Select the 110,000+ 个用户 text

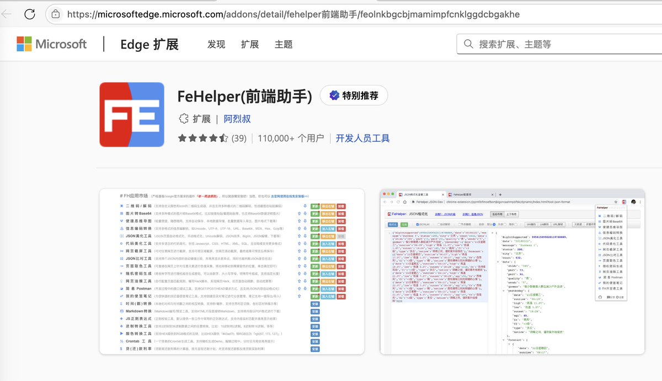pos(291,138)
